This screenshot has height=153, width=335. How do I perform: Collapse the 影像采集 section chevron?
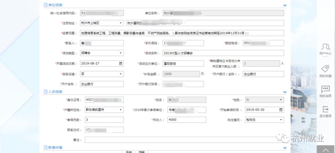pos(284,148)
